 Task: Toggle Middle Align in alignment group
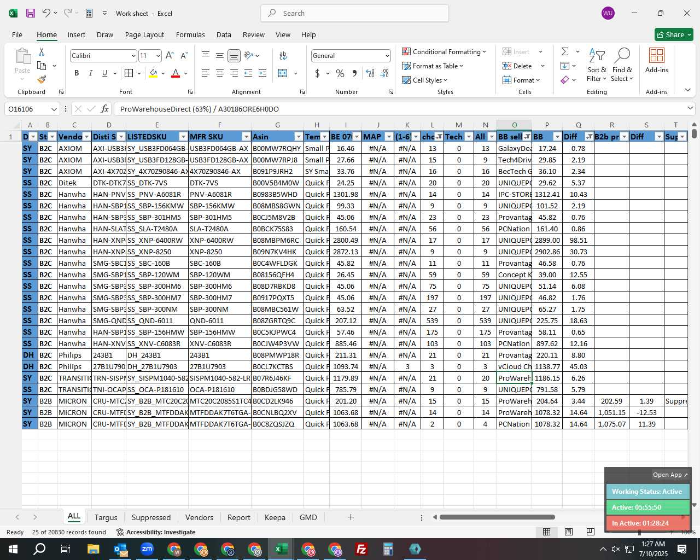coord(220,56)
